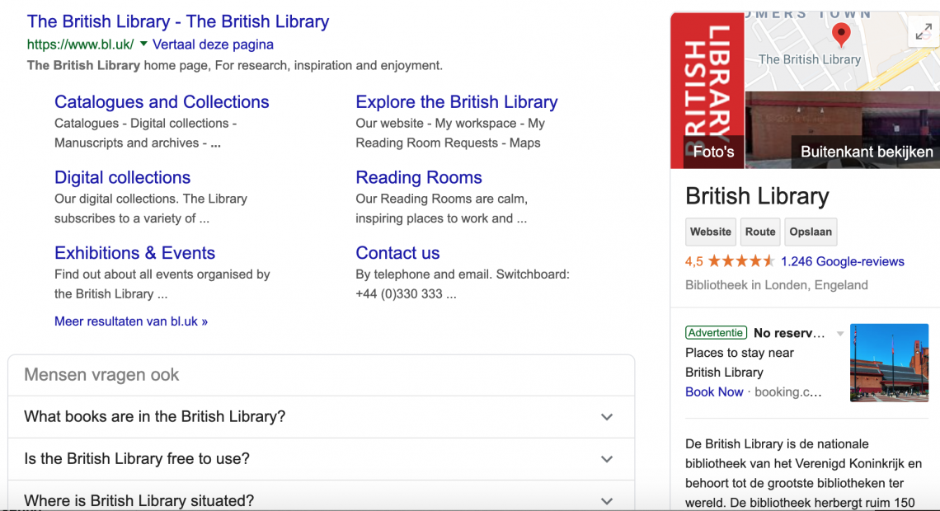The height and width of the screenshot is (511, 940).
Task: Open Meer resultaten van bl.uk link
Action: (x=130, y=321)
